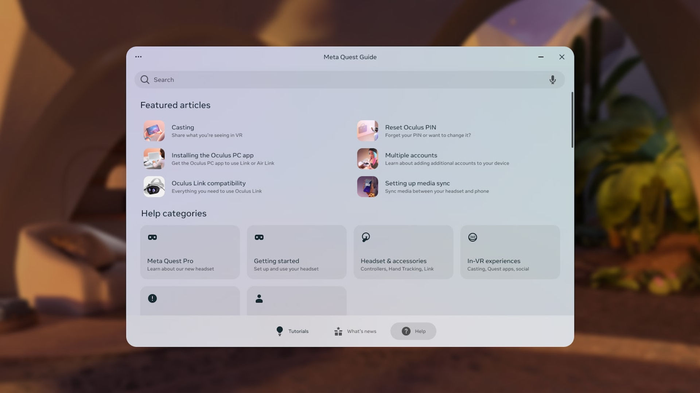Click 'Sync media between your headset and phone'
Viewport: 700px width, 393px height.
coord(437,191)
